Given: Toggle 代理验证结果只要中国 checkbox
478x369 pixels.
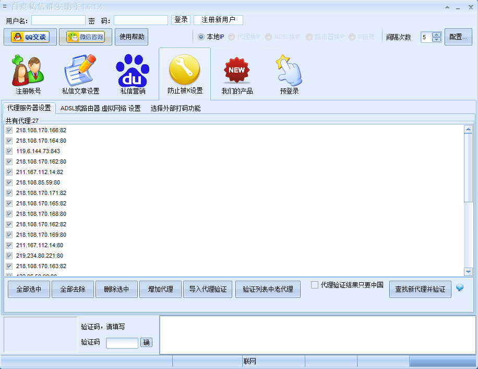Looking at the screenshot, I should tap(314, 285).
